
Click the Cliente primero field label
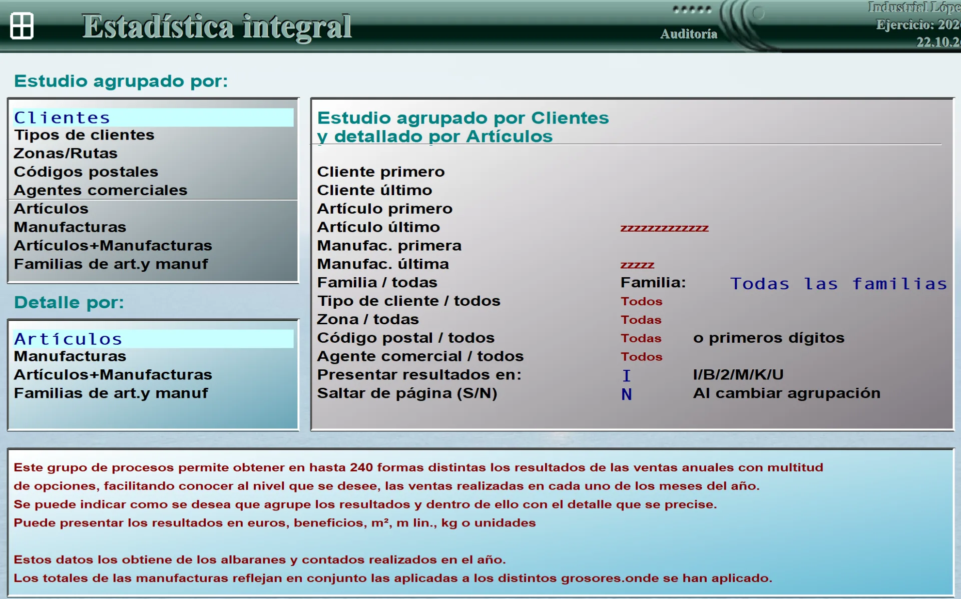(381, 172)
